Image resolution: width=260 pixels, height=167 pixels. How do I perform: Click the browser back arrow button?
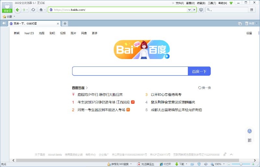pyautogui.click(x=18, y=10)
